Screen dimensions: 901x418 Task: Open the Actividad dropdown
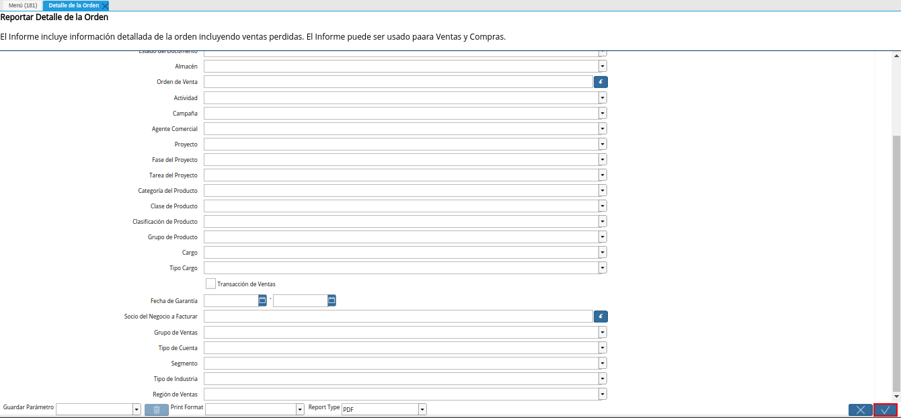coord(602,97)
